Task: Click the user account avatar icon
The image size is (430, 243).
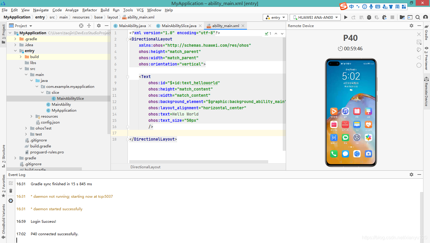Action: 425,17
